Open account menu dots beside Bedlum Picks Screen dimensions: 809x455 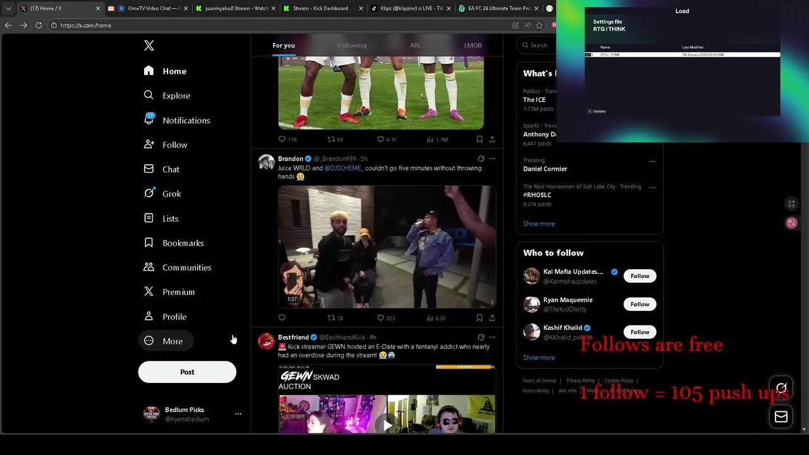tap(238, 414)
